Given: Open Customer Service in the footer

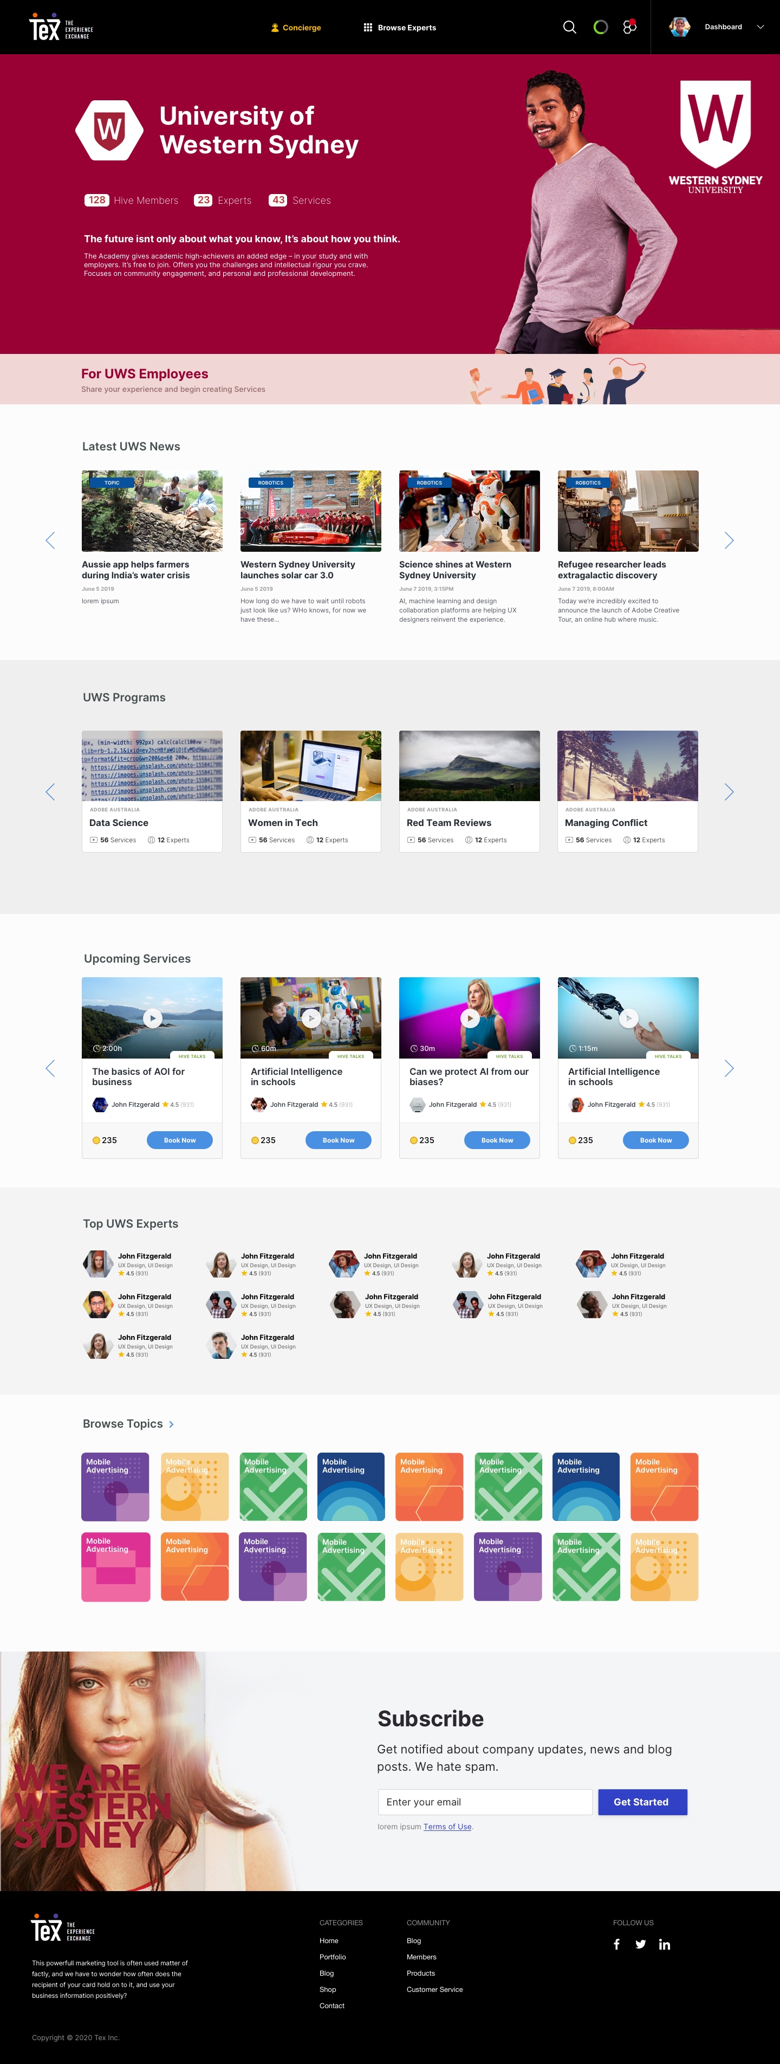Looking at the screenshot, I should (435, 1990).
